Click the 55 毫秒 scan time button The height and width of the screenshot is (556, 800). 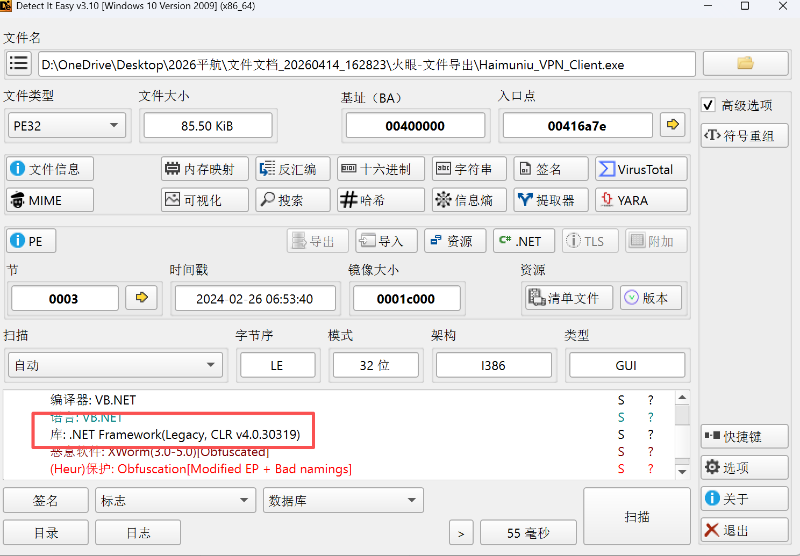[528, 532]
